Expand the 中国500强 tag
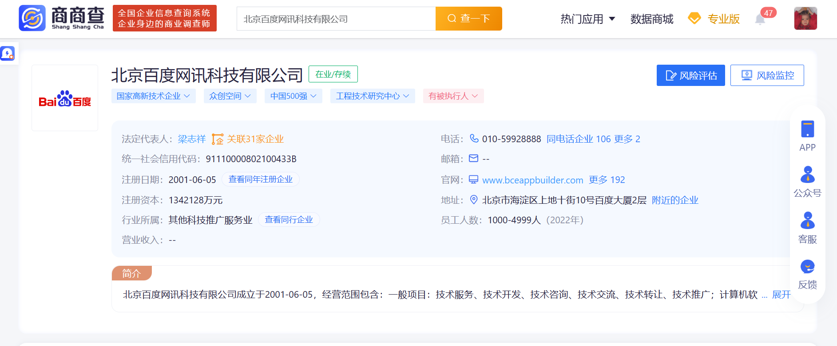This screenshot has height=346, width=837. (x=294, y=96)
